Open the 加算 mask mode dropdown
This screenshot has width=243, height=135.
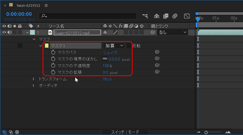[114, 46]
